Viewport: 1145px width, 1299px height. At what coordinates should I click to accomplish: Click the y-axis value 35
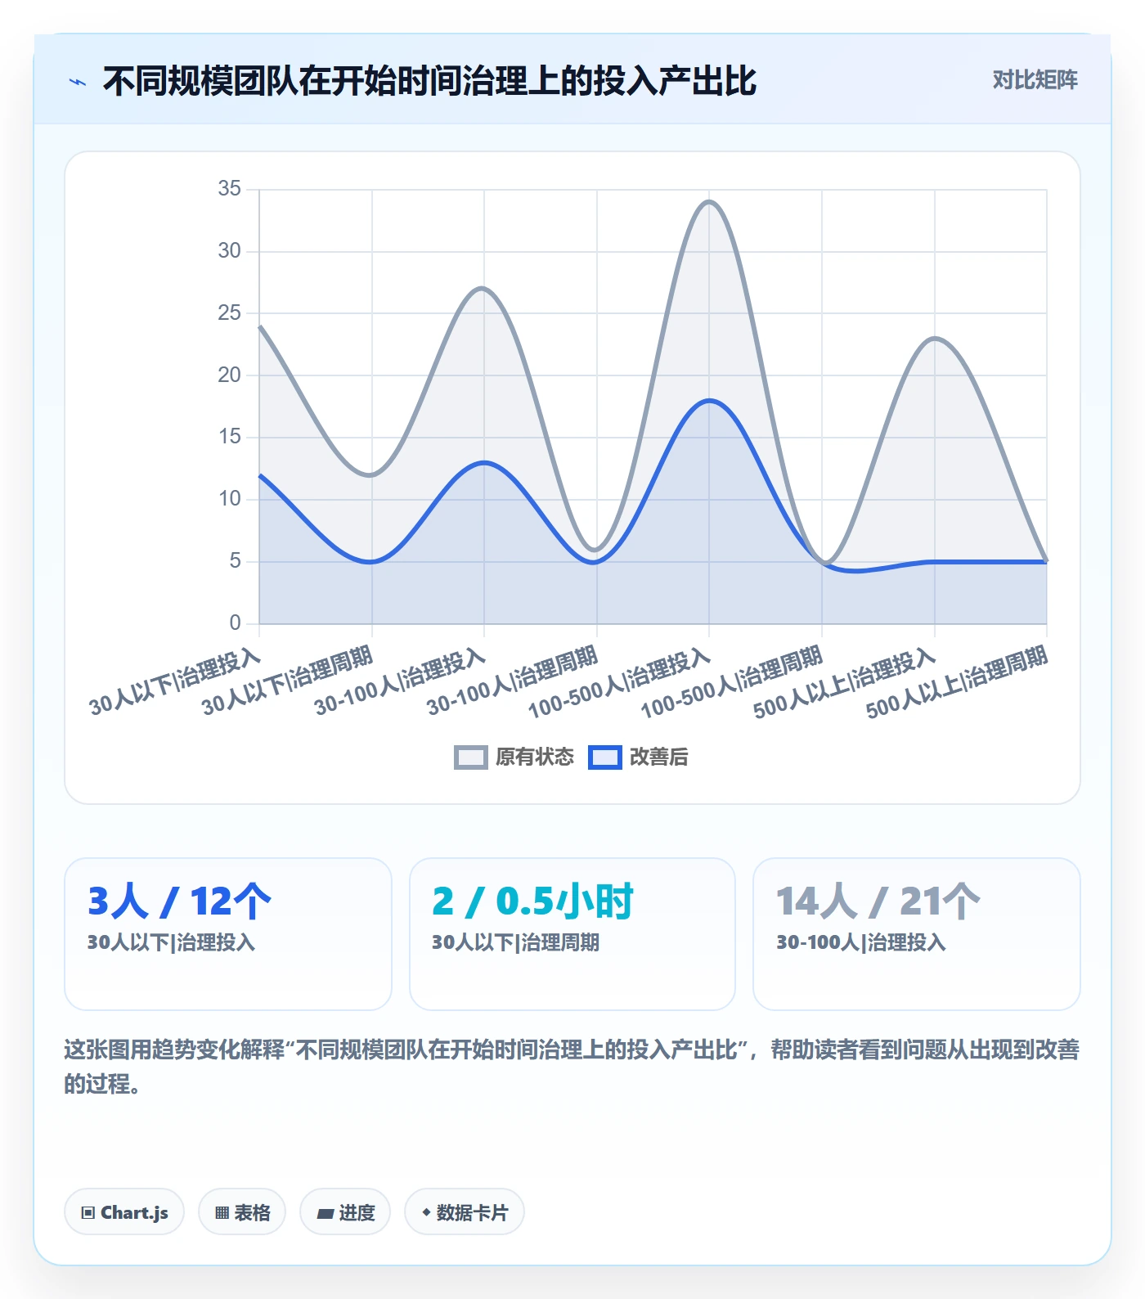click(x=229, y=189)
